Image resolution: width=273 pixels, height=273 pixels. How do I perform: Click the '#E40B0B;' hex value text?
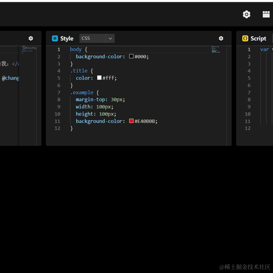point(146,121)
